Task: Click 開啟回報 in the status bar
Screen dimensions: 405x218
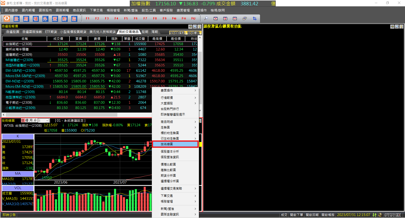Action: (312, 215)
